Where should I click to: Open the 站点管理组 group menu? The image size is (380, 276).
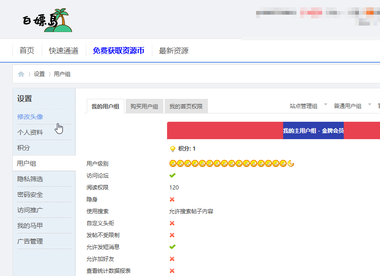coord(303,106)
